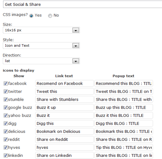This screenshot has width=162, height=159.
Task: Uncheck the google buzz checkbox
Action: tap(6, 108)
